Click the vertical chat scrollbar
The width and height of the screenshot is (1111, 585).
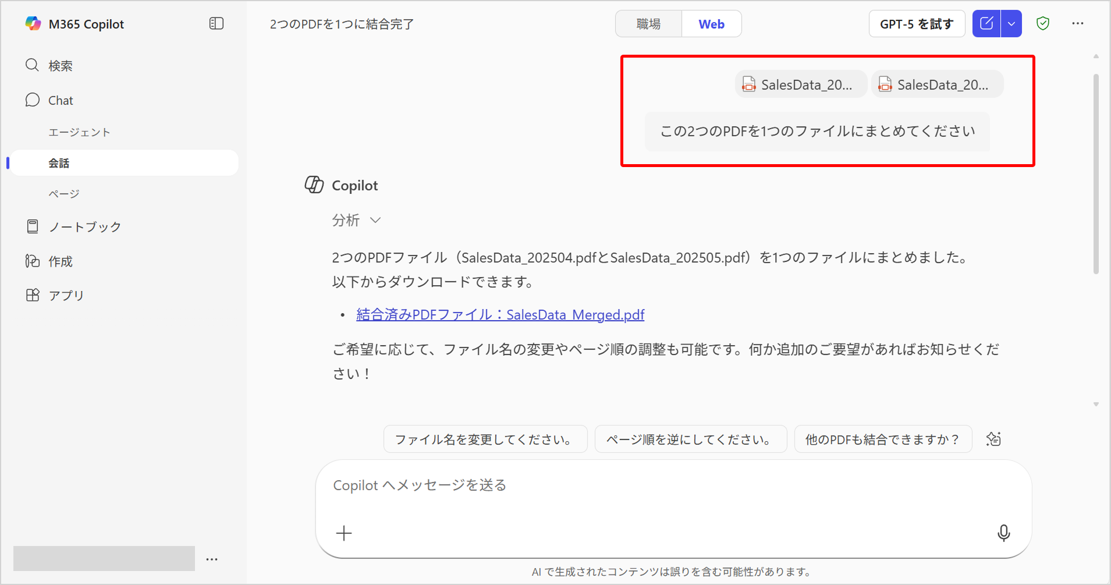click(1096, 175)
